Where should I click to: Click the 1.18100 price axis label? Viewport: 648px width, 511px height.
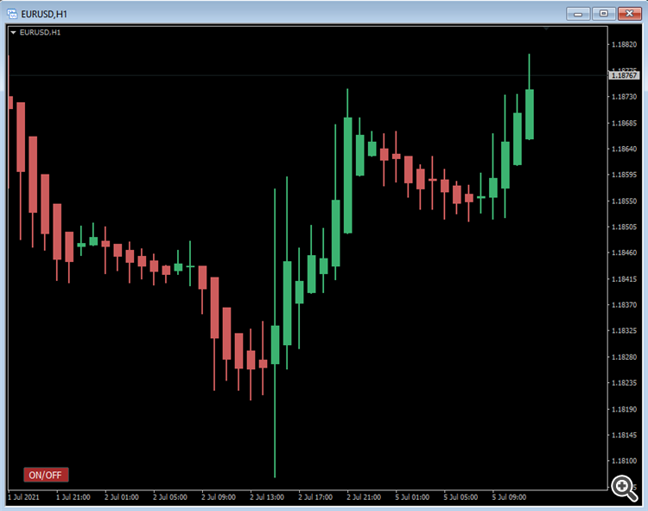click(x=624, y=461)
